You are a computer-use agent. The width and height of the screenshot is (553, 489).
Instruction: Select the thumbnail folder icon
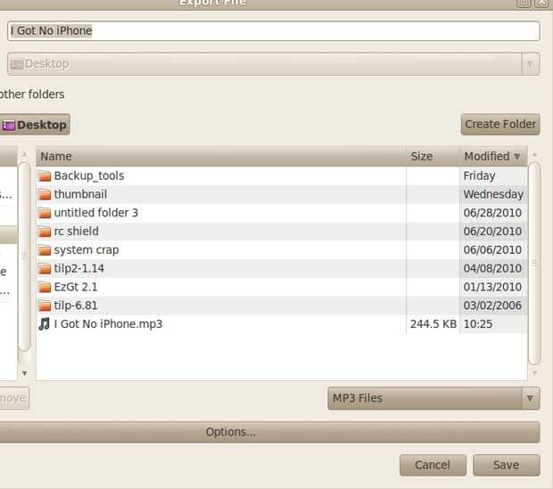point(45,194)
